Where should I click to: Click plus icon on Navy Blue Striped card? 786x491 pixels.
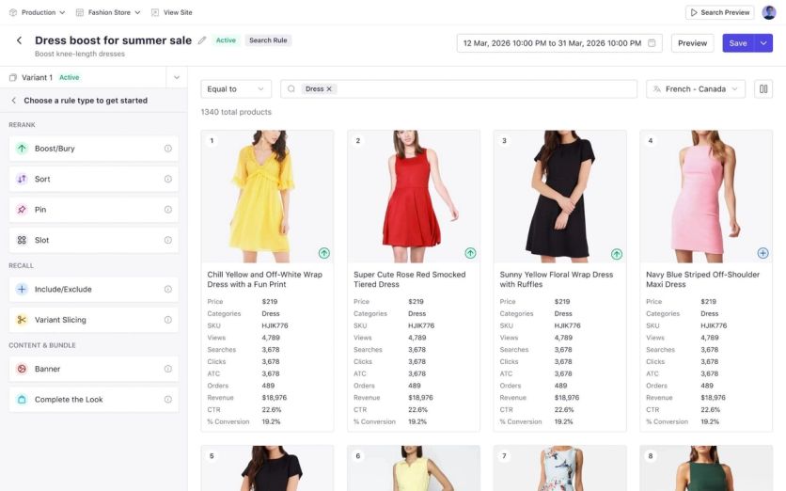point(762,253)
